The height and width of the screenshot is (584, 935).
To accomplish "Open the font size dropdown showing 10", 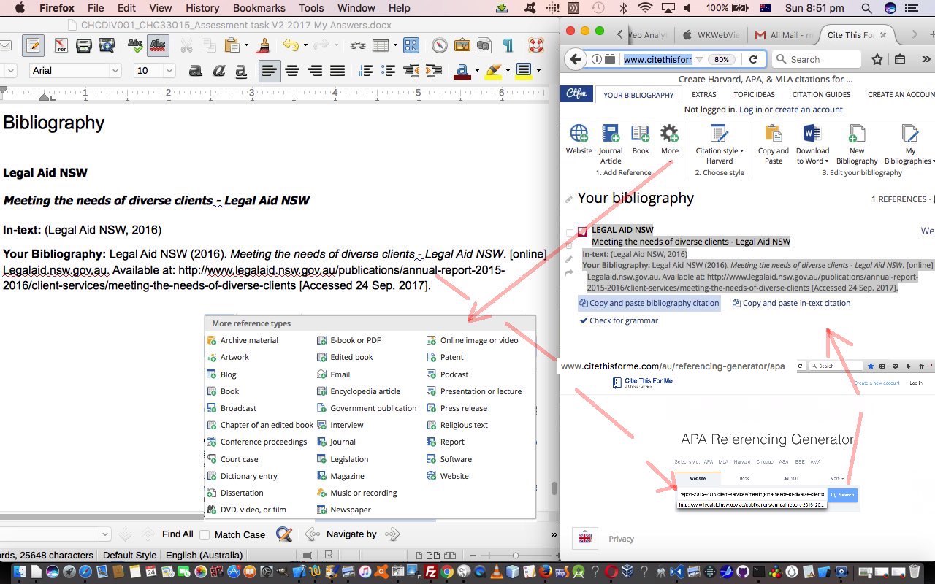I will coord(169,71).
